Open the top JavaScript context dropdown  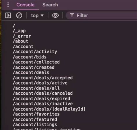[x=37, y=16]
